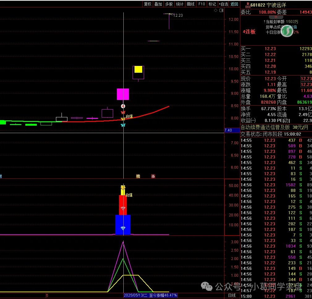This screenshot has height=299, width=312.
Task: Click the cyan butterfly signal icon
Action: tap(123, 125)
